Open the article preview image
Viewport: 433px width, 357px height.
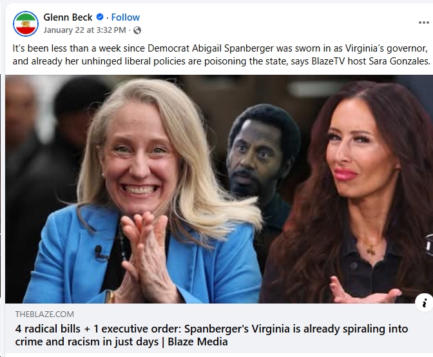219,189
